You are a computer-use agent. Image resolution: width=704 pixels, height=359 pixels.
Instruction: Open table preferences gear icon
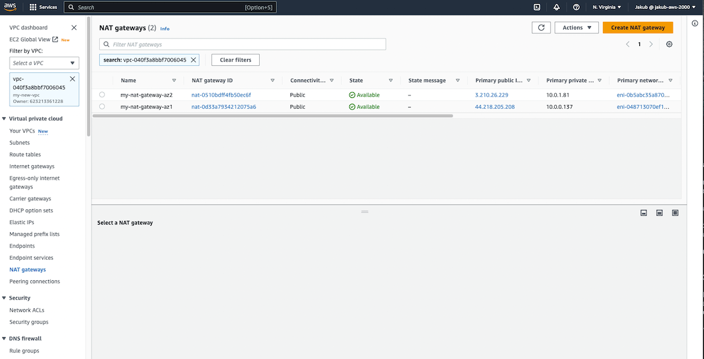click(x=669, y=44)
